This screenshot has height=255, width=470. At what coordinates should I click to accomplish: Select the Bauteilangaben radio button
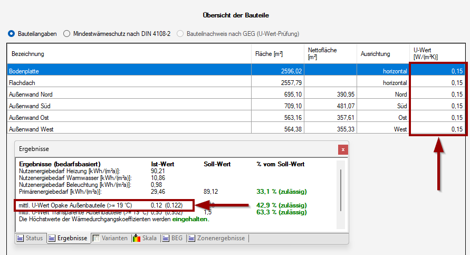coord(12,34)
